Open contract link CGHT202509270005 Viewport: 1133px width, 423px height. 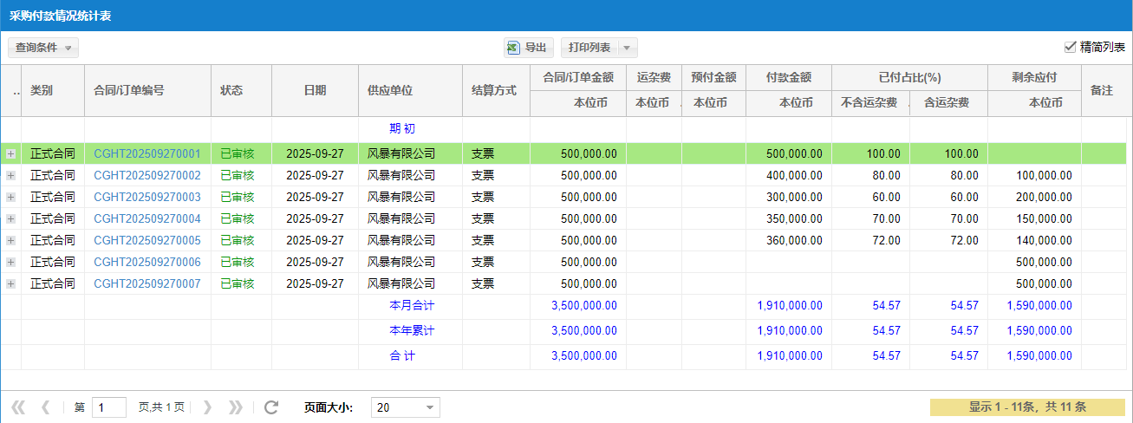pos(147,240)
